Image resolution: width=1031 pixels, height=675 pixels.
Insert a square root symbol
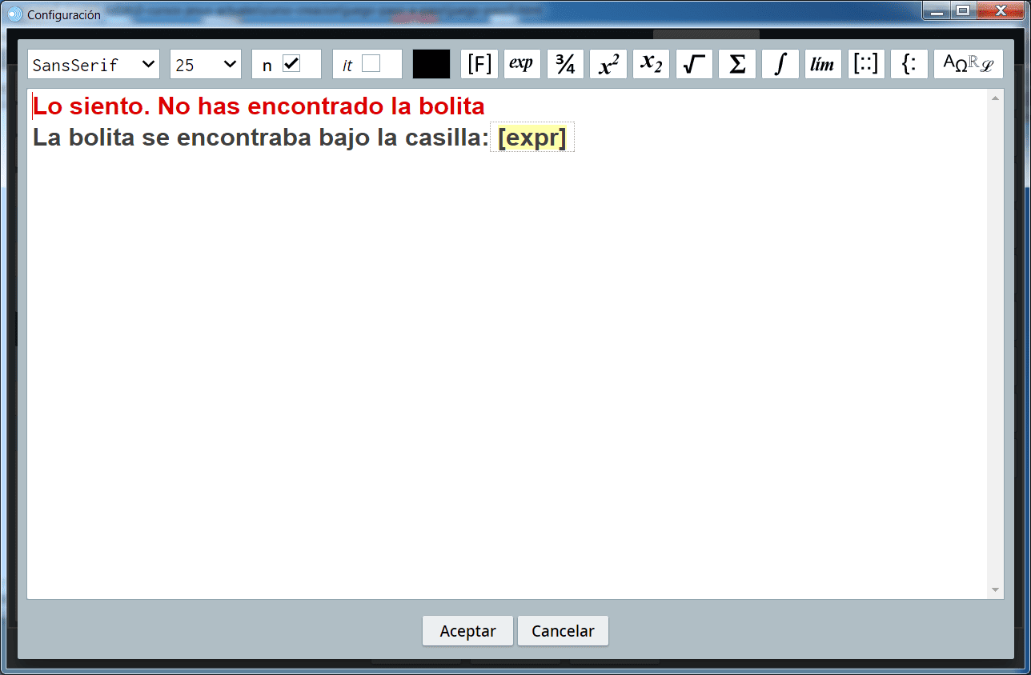pos(694,65)
